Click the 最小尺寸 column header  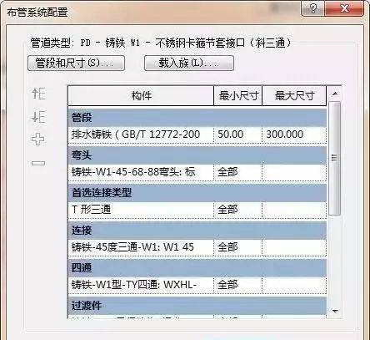tap(237, 96)
